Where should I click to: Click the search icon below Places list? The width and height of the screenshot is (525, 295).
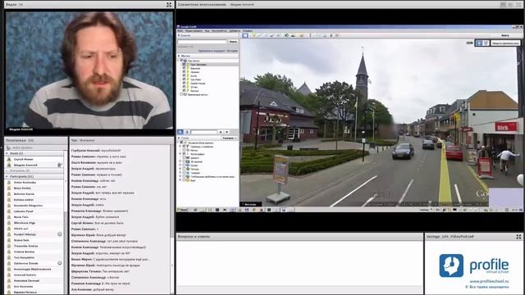click(x=180, y=132)
